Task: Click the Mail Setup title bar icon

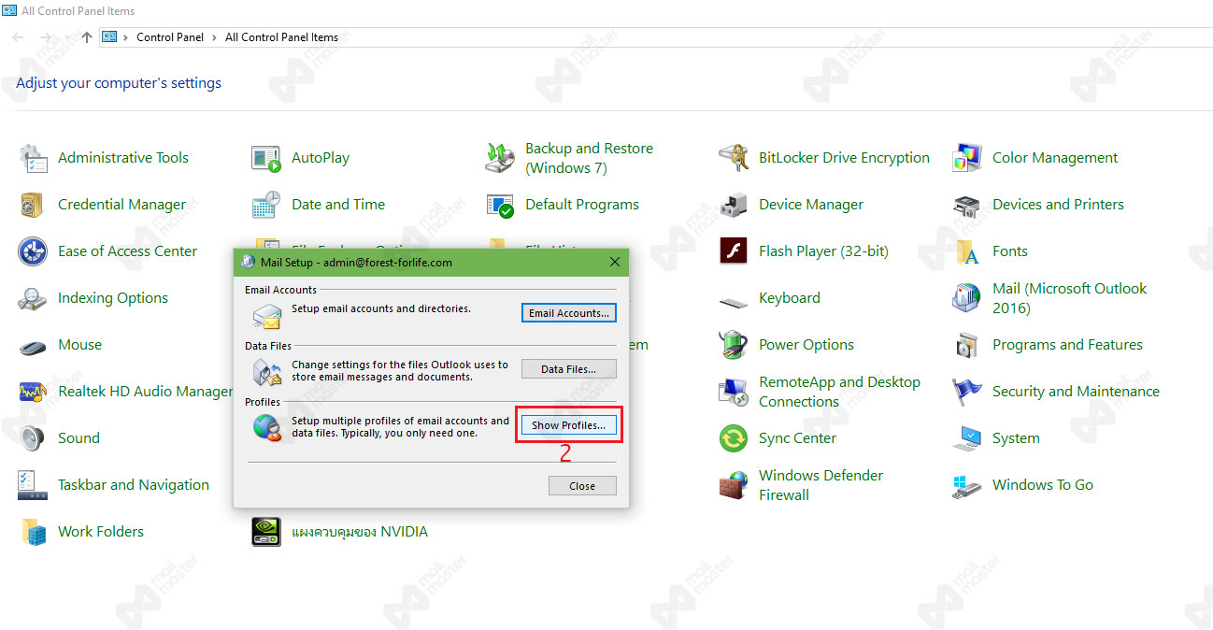Action: pyautogui.click(x=247, y=263)
